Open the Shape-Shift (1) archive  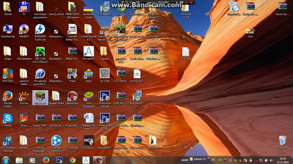pyautogui.click(x=40, y=121)
